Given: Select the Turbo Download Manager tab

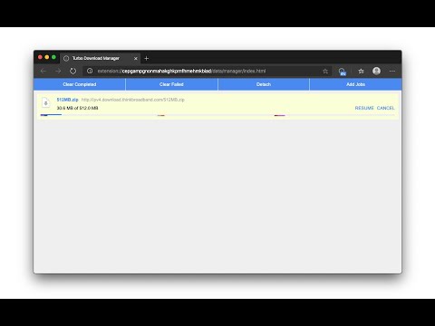Looking at the screenshot, I should pos(100,58).
